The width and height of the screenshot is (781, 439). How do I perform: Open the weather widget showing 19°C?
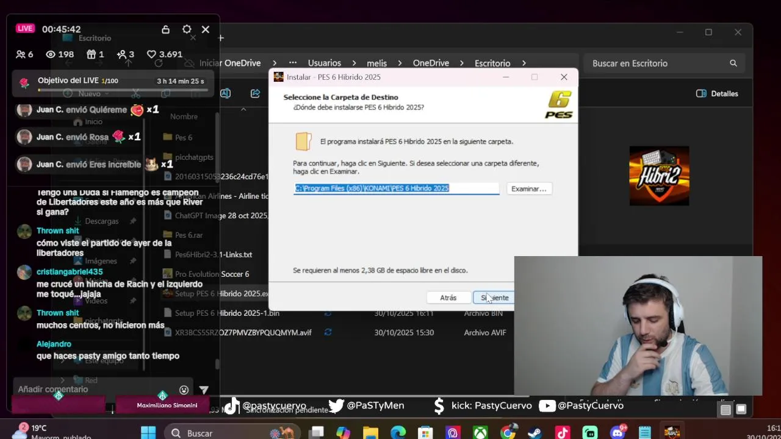52,432
